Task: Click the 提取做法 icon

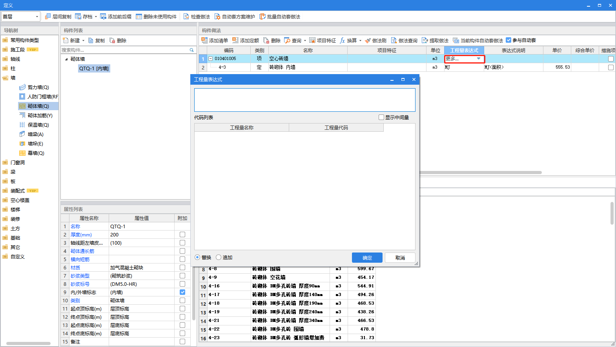Action: (x=425, y=40)
